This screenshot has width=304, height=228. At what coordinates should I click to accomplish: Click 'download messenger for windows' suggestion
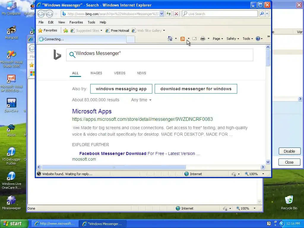click(x=196, y=89)
